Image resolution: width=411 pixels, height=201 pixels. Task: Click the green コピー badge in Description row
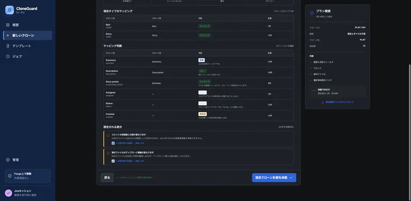click(202, 71)
